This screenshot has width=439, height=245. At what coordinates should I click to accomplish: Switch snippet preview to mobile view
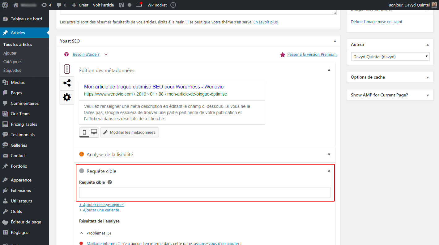tap(84, 132)
